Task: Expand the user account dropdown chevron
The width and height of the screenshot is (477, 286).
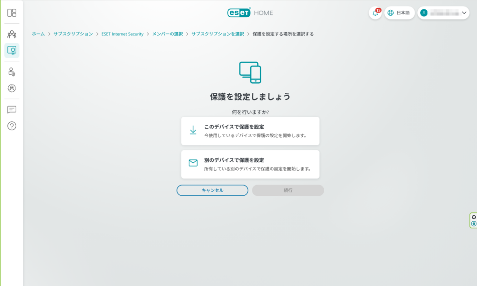Action: [x=464, y=13]
